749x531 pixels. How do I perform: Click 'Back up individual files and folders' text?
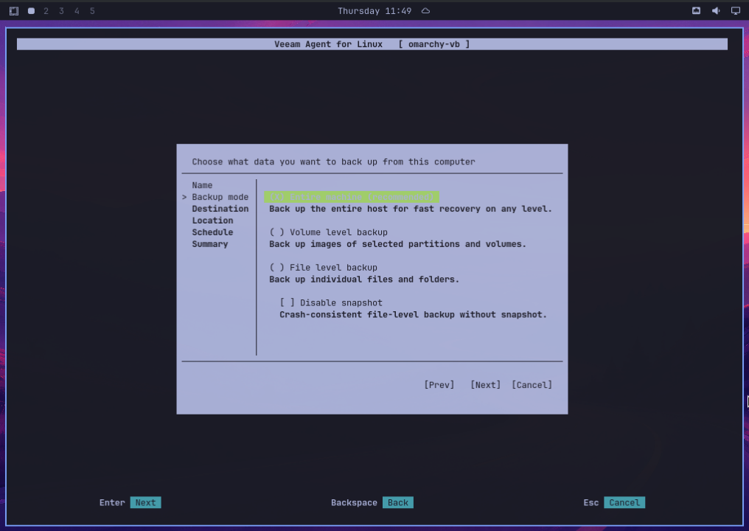(364, 280)
